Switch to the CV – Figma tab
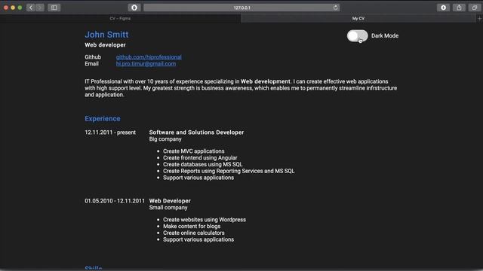The image size is (483, 271). (x=120, y=18)
